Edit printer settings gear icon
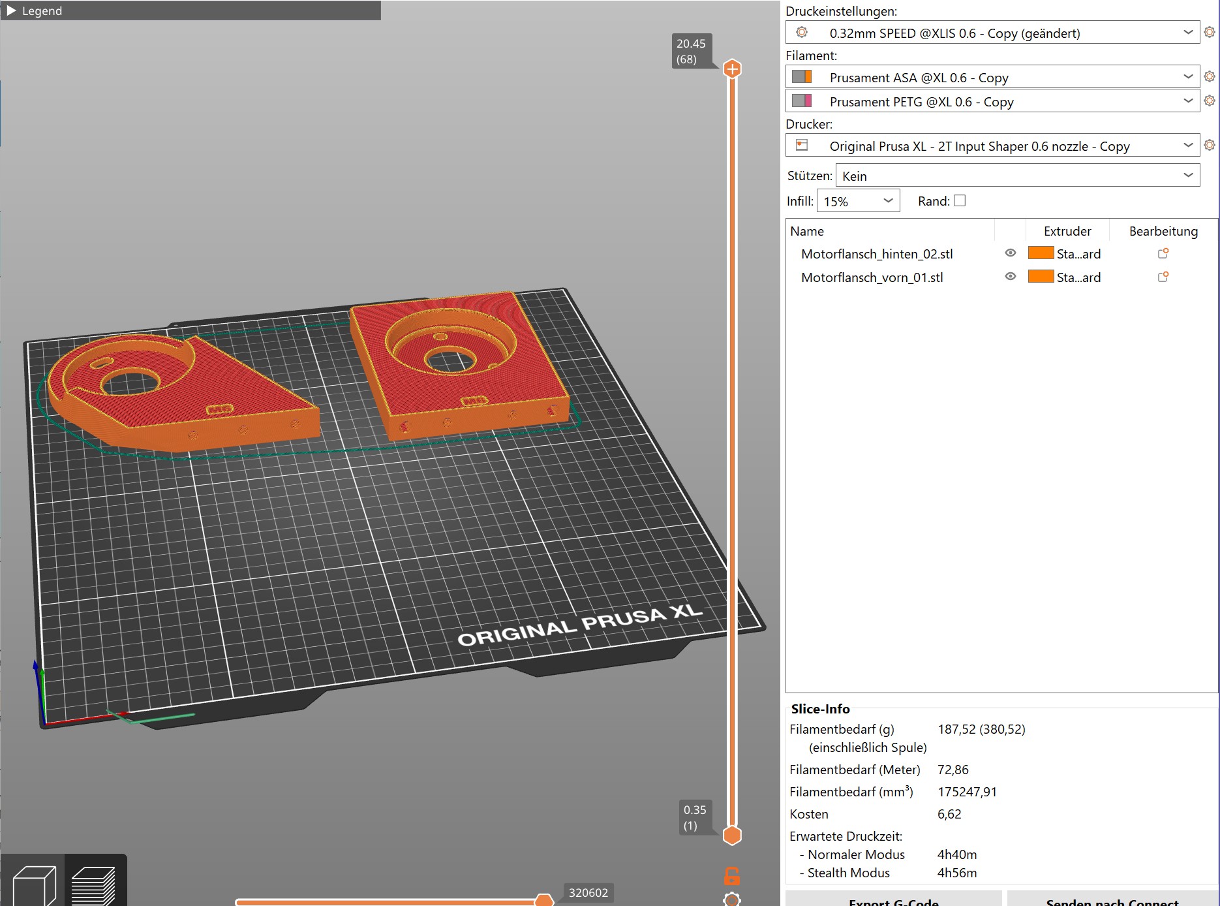The width and height of the screenshot is (1220, 906). click(x=1210, y=145)
